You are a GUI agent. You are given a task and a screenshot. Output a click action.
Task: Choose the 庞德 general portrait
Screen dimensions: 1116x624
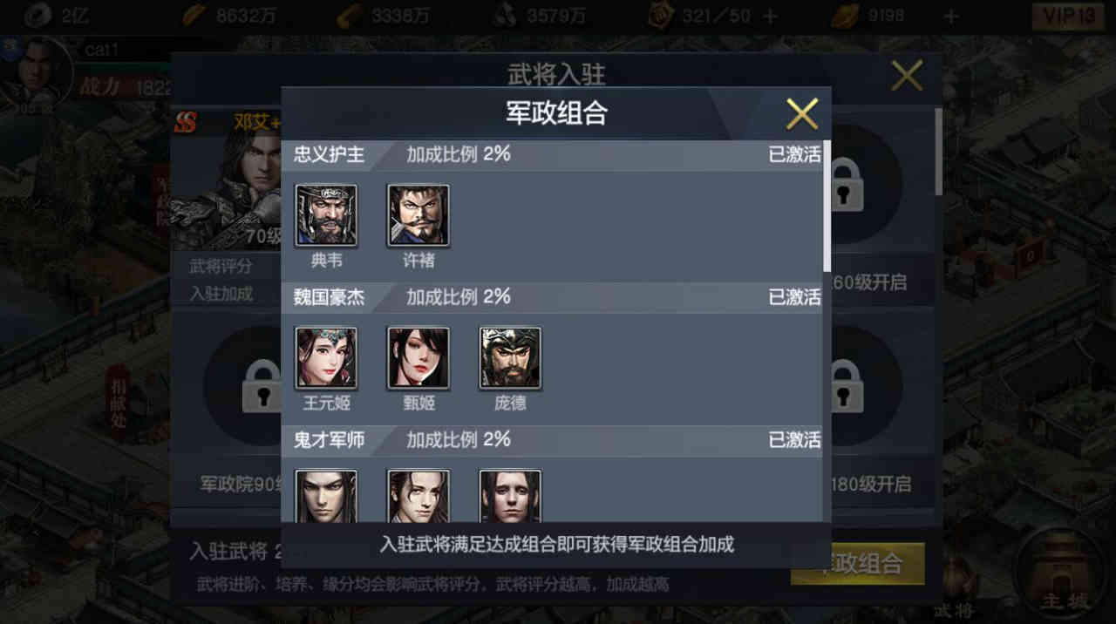click(x=510, y=358)
